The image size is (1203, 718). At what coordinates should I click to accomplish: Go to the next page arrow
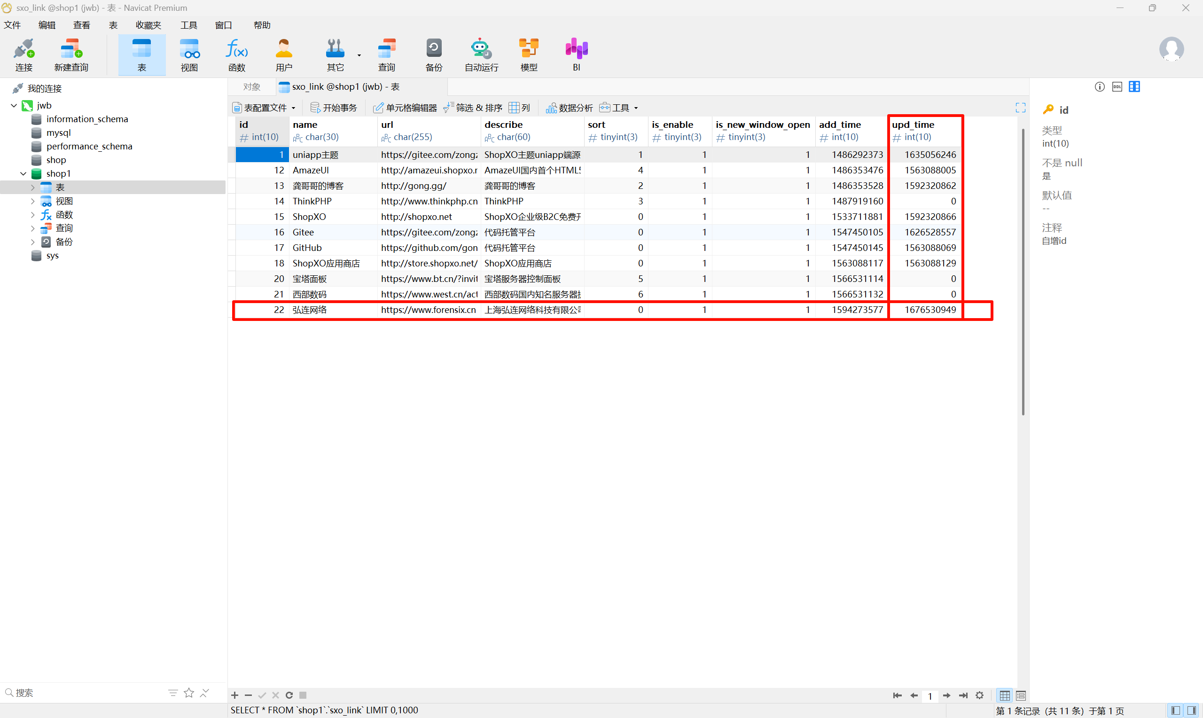click(946, 695)
